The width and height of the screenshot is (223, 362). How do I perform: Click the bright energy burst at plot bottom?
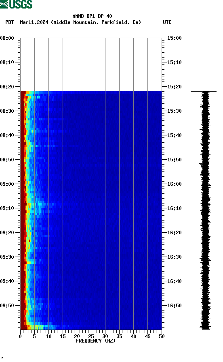42,327
